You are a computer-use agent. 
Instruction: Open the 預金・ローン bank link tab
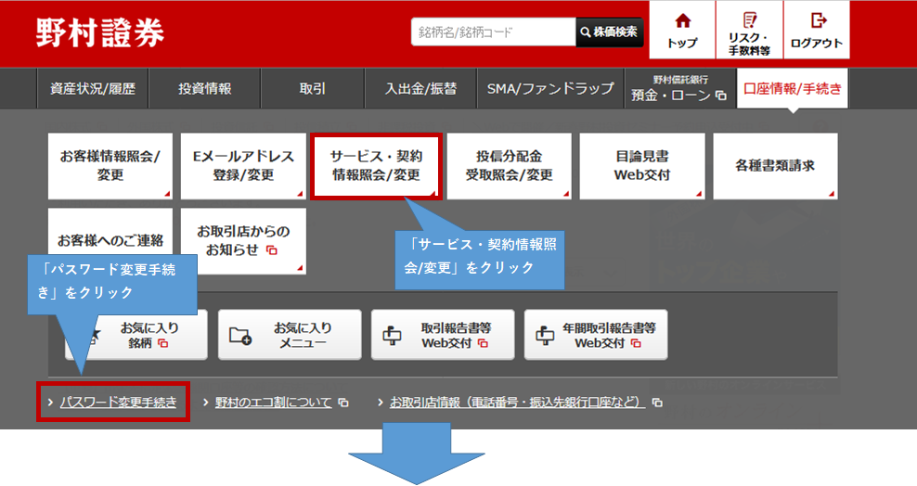point(680,89)
